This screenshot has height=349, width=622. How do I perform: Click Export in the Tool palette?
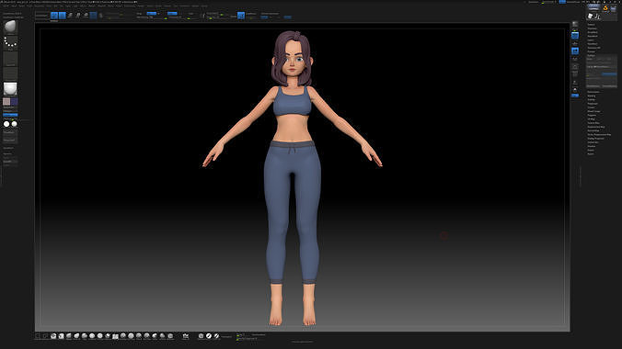(591, 154)
